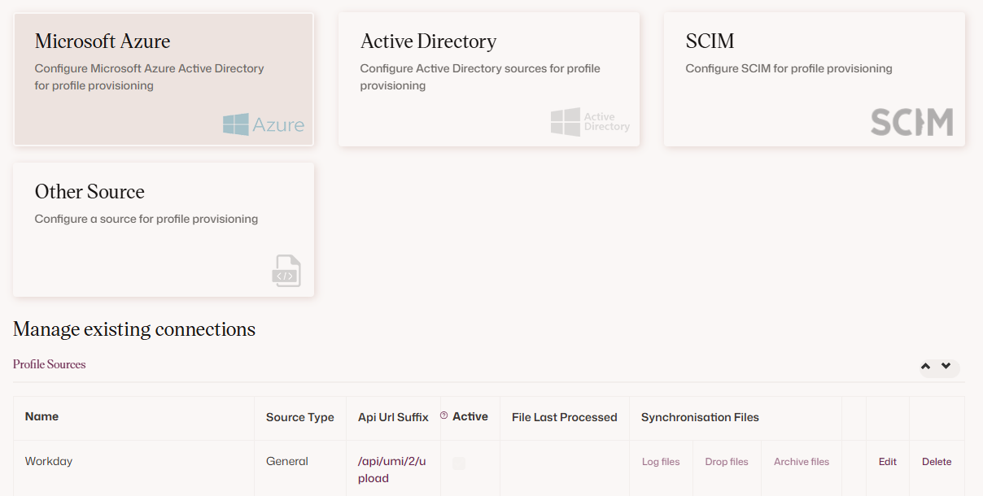The image size is (983, 496).
Task: Click the Active Directory logo icon
Action: [x=590, y=122]
